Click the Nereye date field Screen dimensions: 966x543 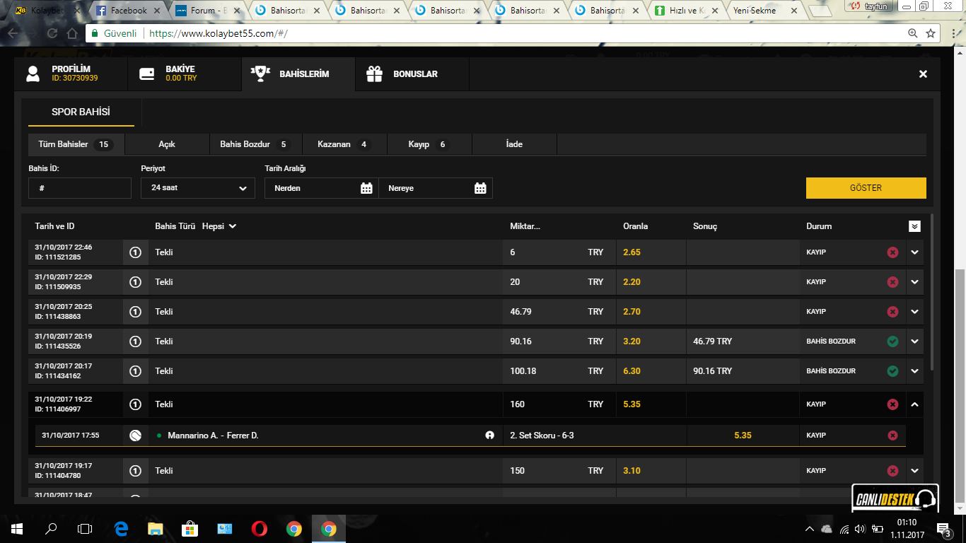pyautogui.click(x=436, y=188)
